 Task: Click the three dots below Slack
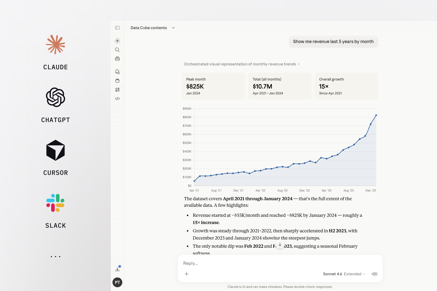55,257
